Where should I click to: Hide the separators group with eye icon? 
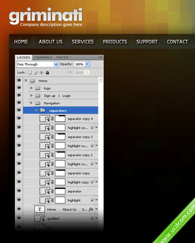click(x=19, y=110)
